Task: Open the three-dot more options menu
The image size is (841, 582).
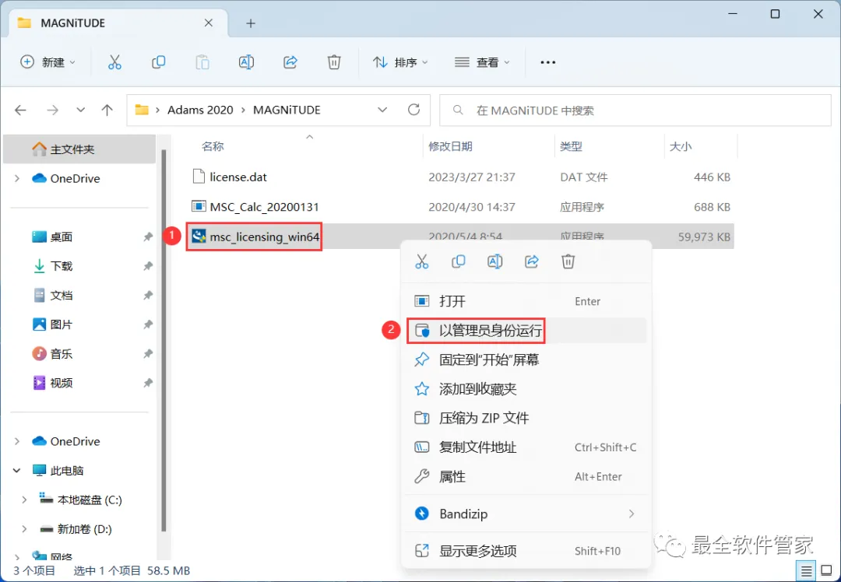Action: point(547,62)
